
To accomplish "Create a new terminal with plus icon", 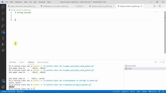I will (155, 62).
